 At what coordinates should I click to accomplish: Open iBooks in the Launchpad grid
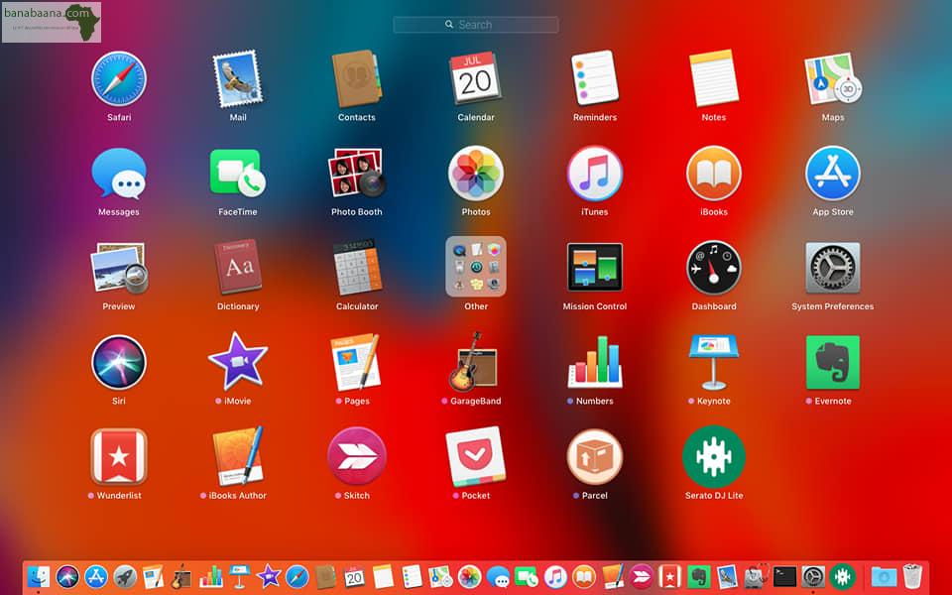[x=713, y=174]
